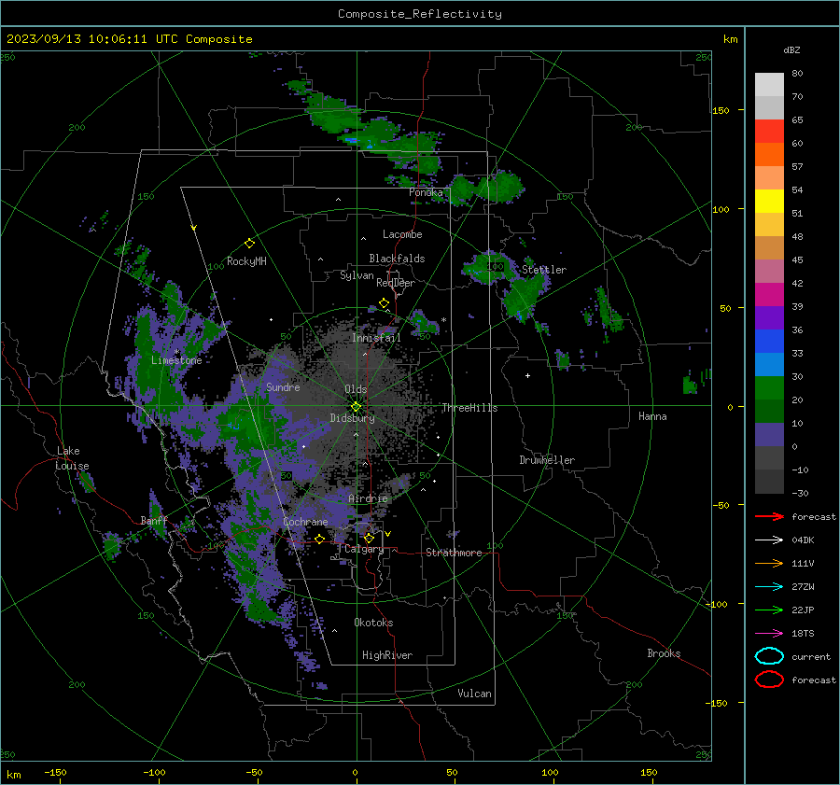The width and height of the screenshot is (840, 785).
Task: Click the yellow diamond marker below RedDeer
Action: [384, 303]
